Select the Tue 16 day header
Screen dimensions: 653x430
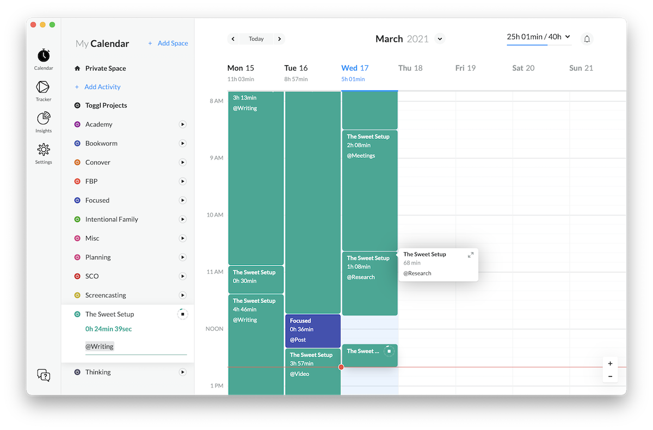click(296, 68)
